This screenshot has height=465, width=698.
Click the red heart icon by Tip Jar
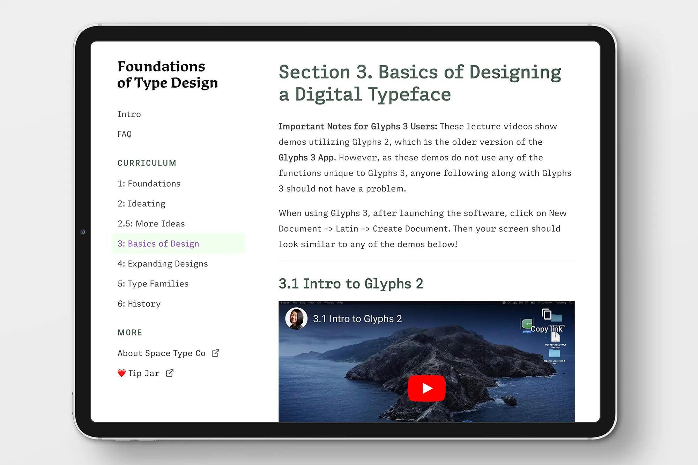coord(121,373)
